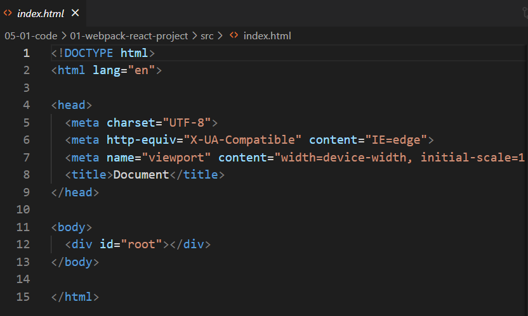The height and width of the screenshot is (316, 528).
Task: Click the "UTF-8" charset value
Action: (190, 122)
